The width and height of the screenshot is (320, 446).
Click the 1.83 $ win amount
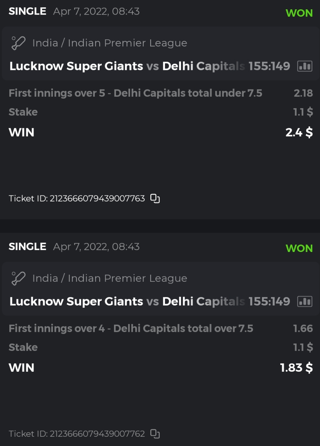coord(296,368)
